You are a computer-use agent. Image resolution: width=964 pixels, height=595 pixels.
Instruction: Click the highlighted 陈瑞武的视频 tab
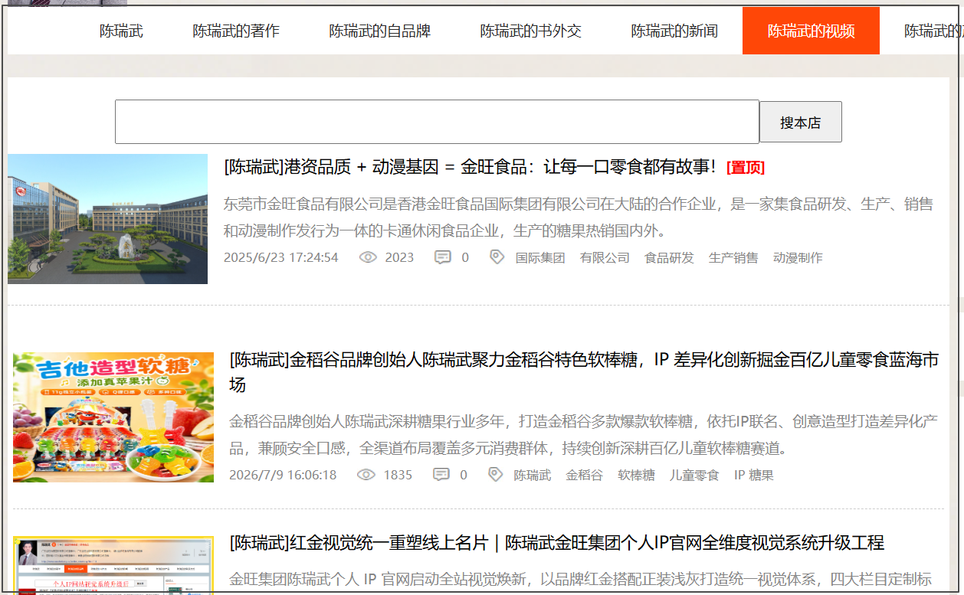point(811,31)
